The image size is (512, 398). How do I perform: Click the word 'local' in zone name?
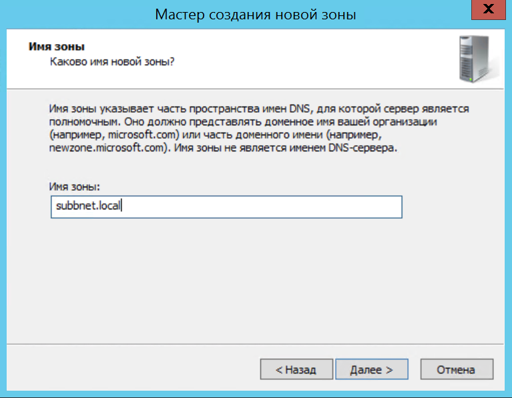click(x=109, y=207)
